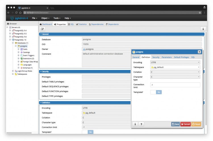Switch to the Dependents tab
The width and height of the screenshot is (213, 141).
point(112,24)
